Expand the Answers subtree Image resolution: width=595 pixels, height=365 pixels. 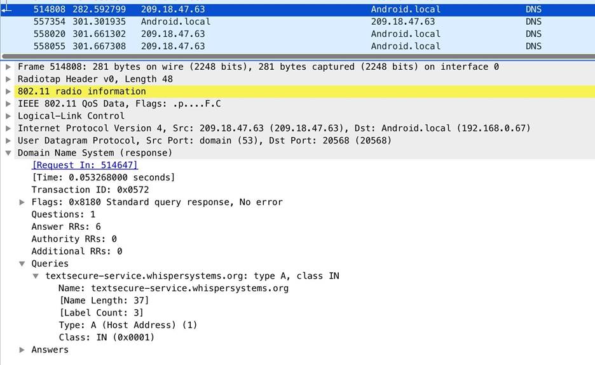point(22,350)
